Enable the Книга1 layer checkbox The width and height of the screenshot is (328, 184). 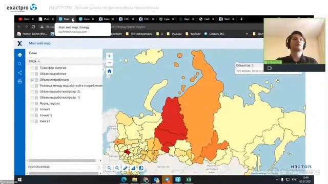(x=32, y=121)
